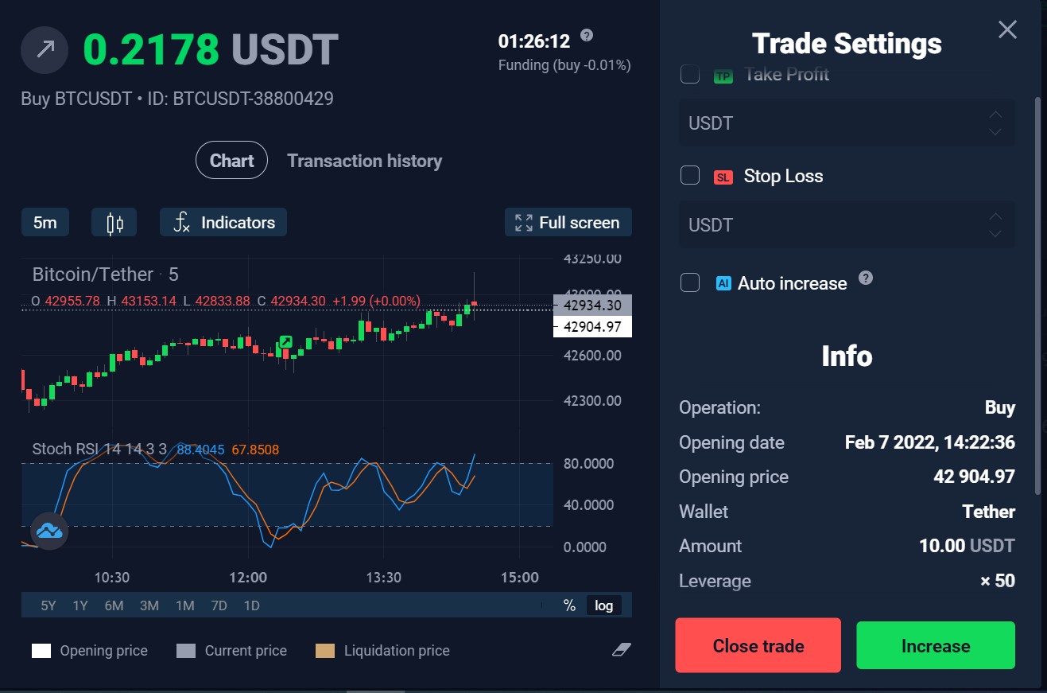Increase the Take Profit value with up arrow

tap(995, 115)
